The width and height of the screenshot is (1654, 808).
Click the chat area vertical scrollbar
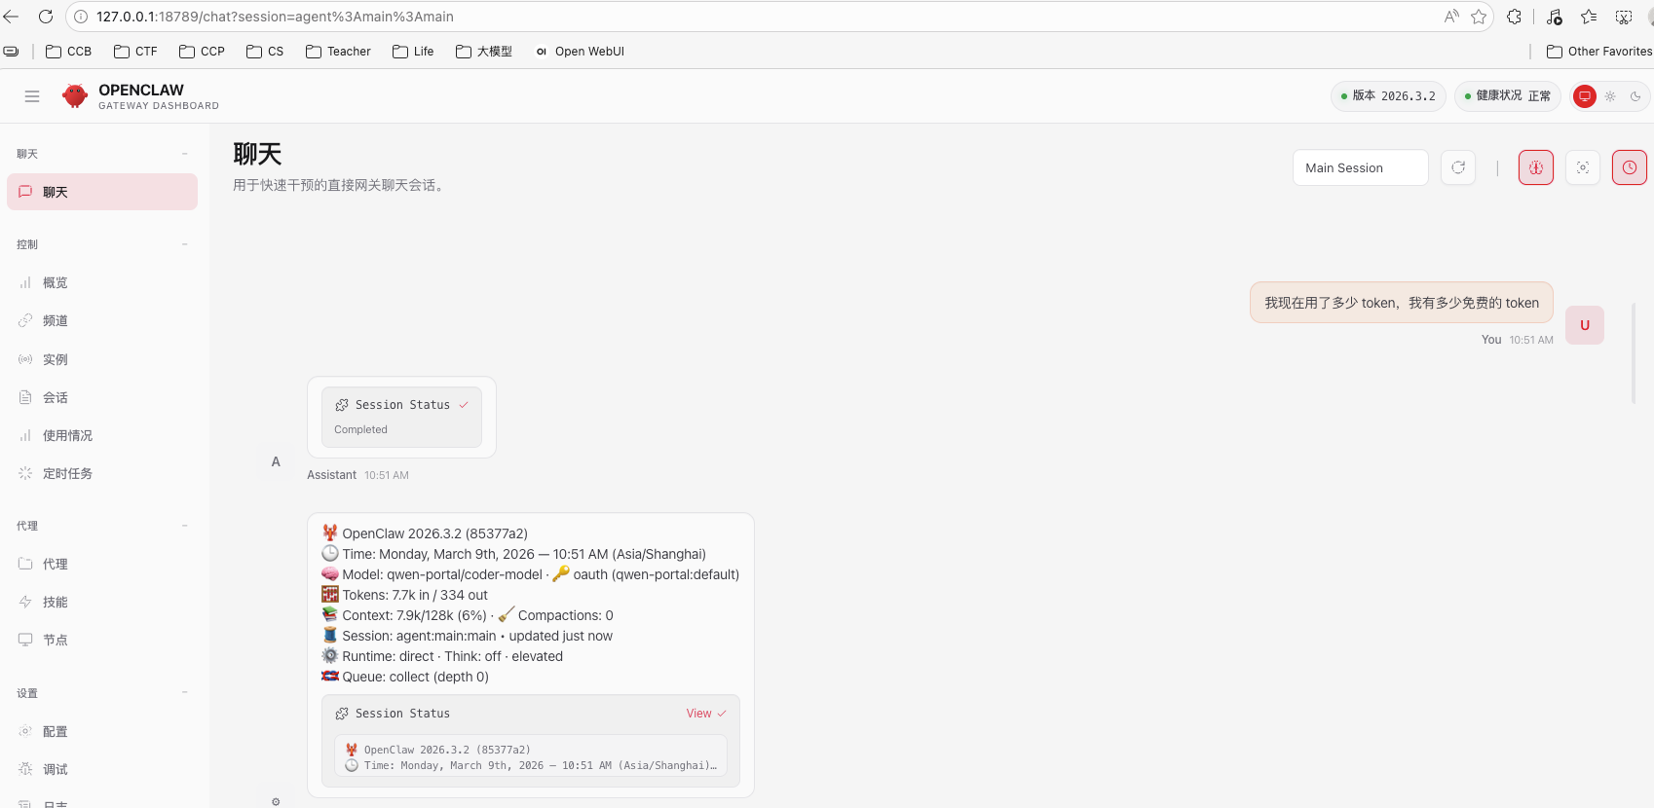1634,352
